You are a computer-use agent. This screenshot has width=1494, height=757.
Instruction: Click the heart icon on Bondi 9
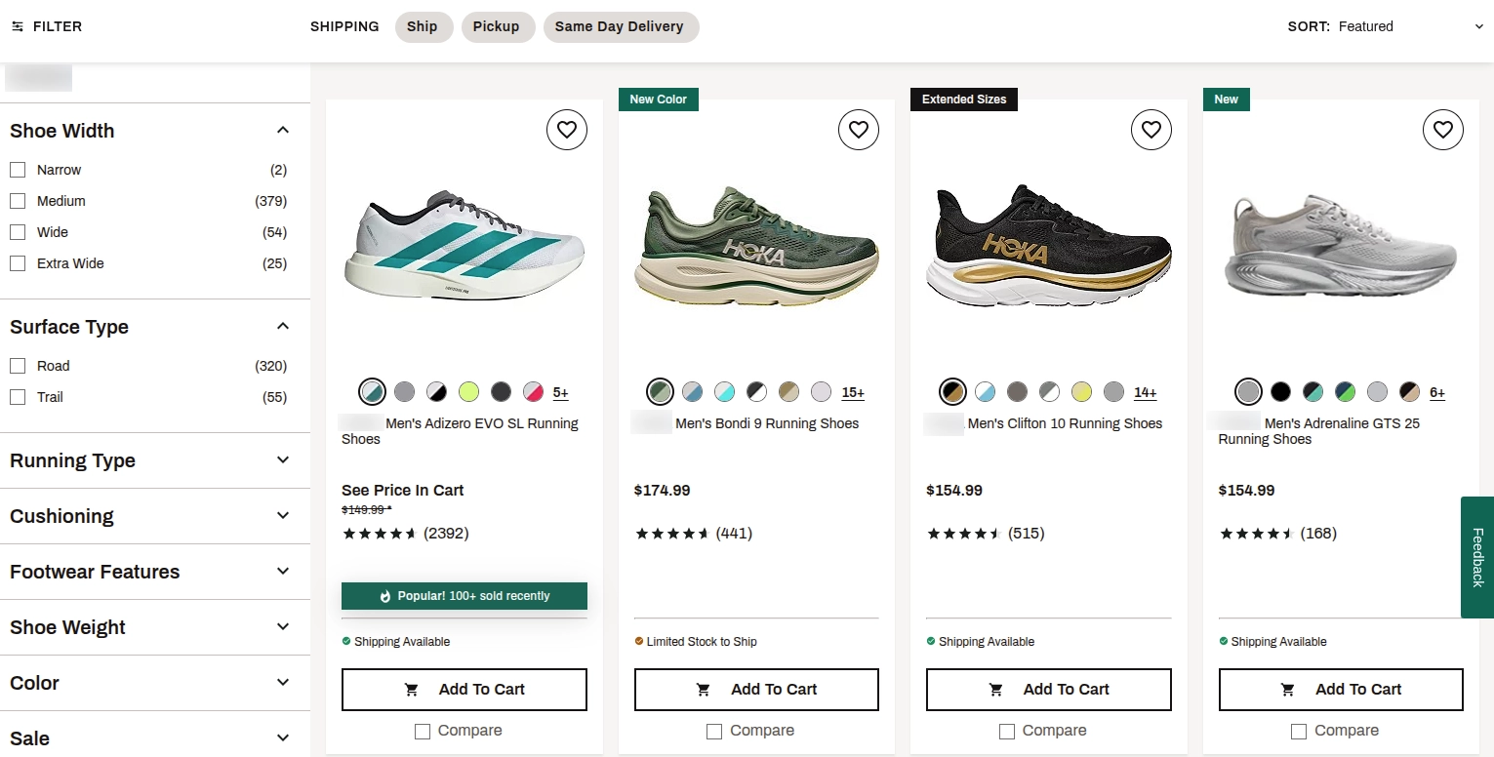coord(859,130)
